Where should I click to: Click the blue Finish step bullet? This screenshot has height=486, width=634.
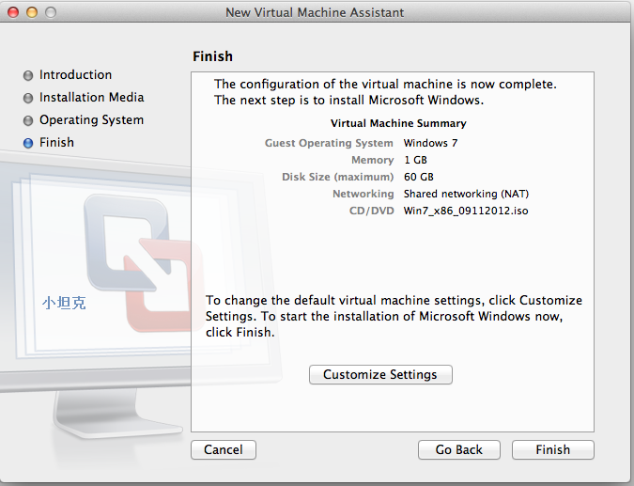tap(28, 143)
